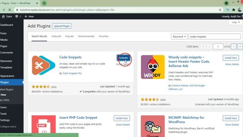The height and width of the screenshot is (137, 243).
Task: Switch to the Recommended tab
Action: [x=86, y=36]
